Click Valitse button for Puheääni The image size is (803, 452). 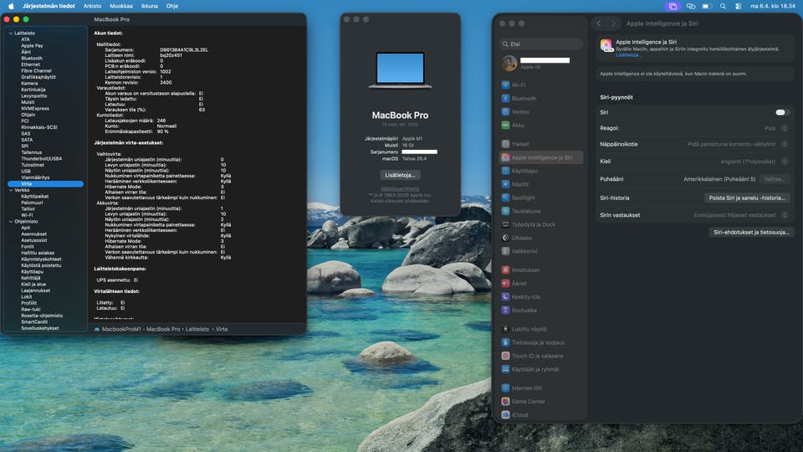pyautogui.click(x=774, y=179)
